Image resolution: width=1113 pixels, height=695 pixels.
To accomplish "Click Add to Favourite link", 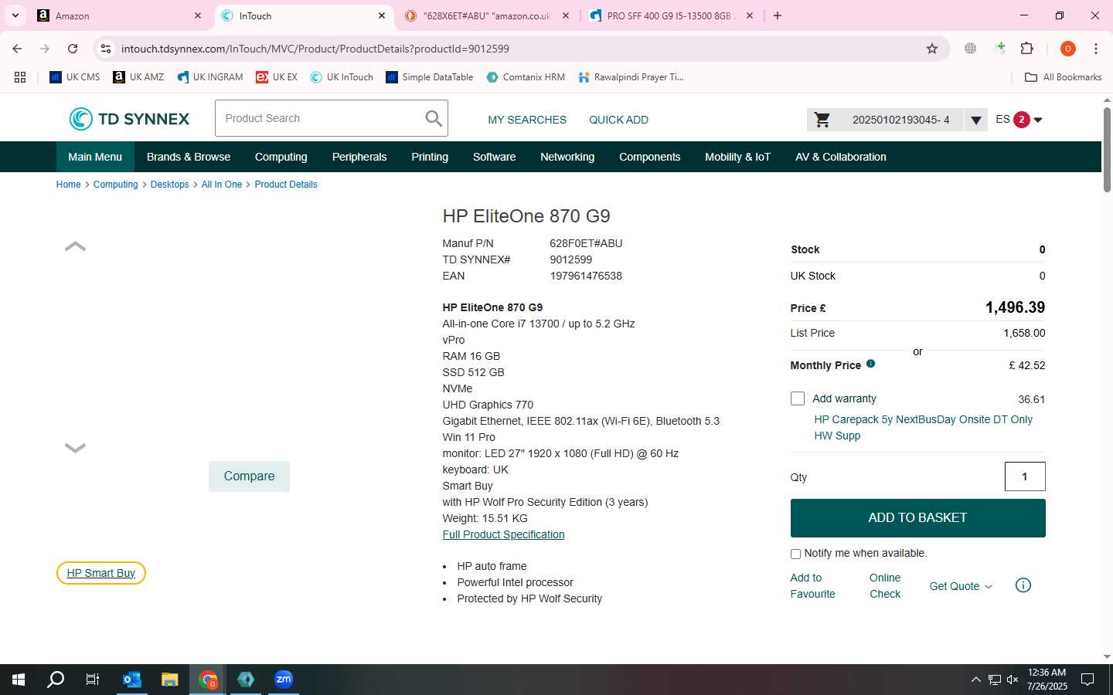I will pos(812,586).
